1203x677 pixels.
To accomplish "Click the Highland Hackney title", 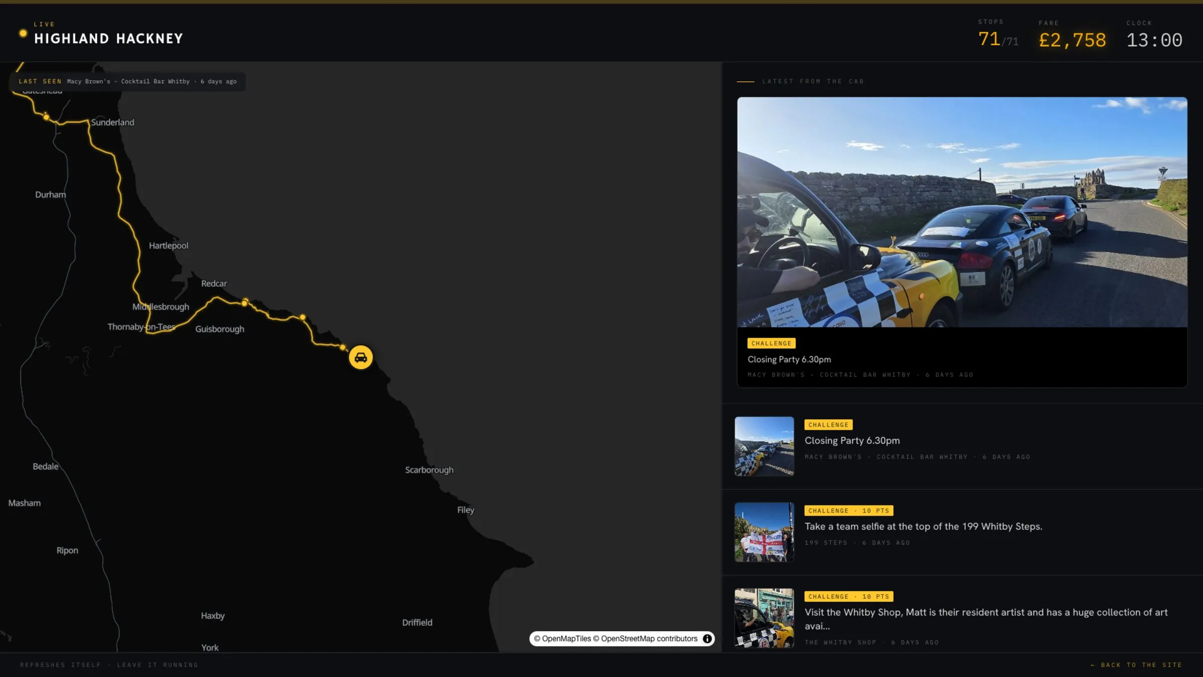I will coord(108,39).
